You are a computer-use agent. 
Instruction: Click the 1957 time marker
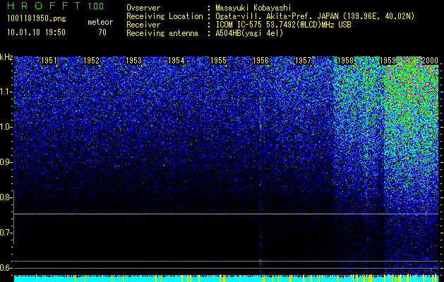(304, 61)
